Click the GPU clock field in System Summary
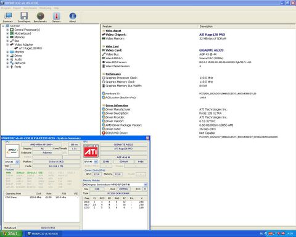 (x=97, y=174)
